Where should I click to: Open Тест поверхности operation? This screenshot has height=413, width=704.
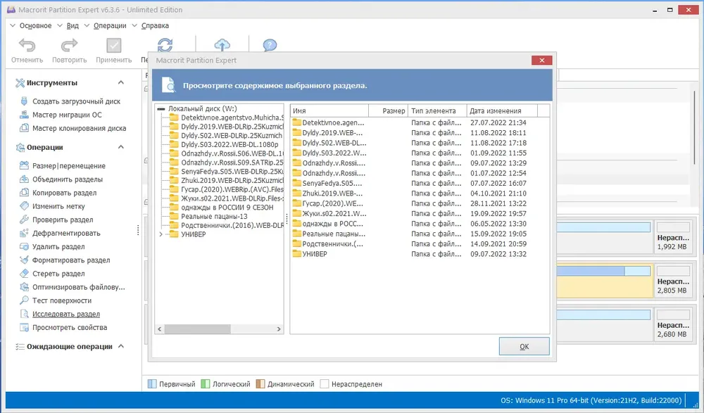pyautogui.click(x=61, y=300)
